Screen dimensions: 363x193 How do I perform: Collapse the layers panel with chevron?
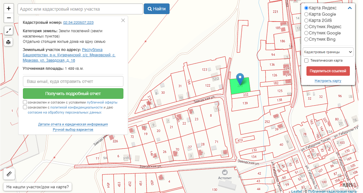(349, 8)
